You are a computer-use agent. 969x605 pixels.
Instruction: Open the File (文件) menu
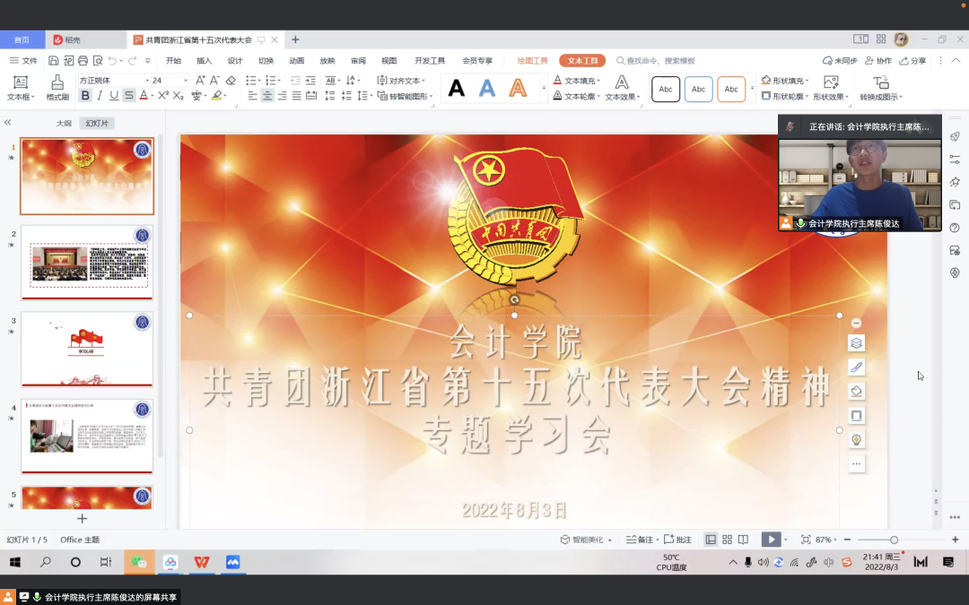click(x=23, y=61)
